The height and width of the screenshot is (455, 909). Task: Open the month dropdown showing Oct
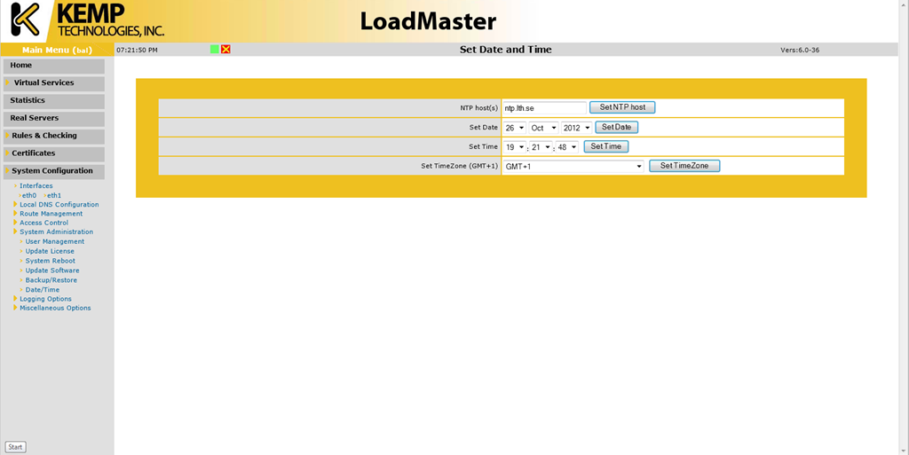click(x=544, y=128)
